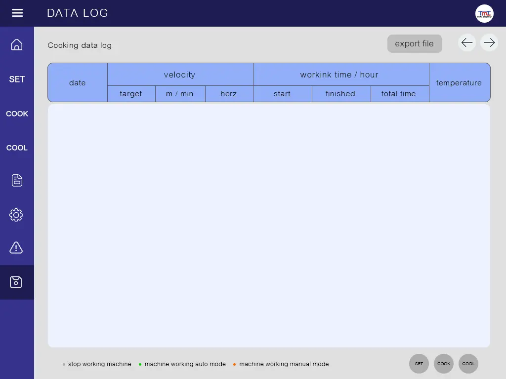Open settings gear in sidebar

point(16,215)
